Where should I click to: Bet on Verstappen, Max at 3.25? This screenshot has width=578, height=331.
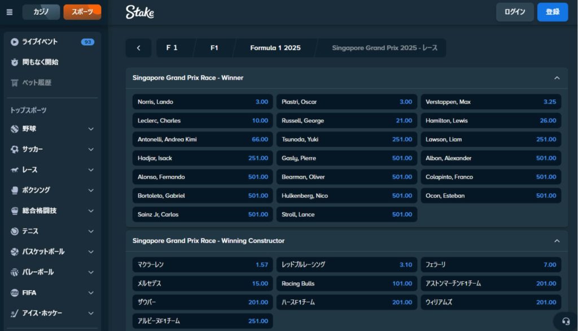click(x=491, y=102)
